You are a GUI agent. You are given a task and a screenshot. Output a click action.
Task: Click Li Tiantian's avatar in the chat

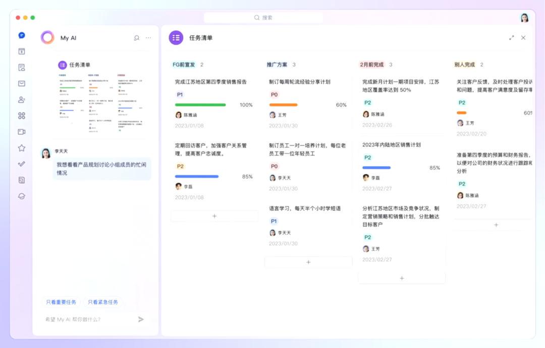tap(46, 153)
